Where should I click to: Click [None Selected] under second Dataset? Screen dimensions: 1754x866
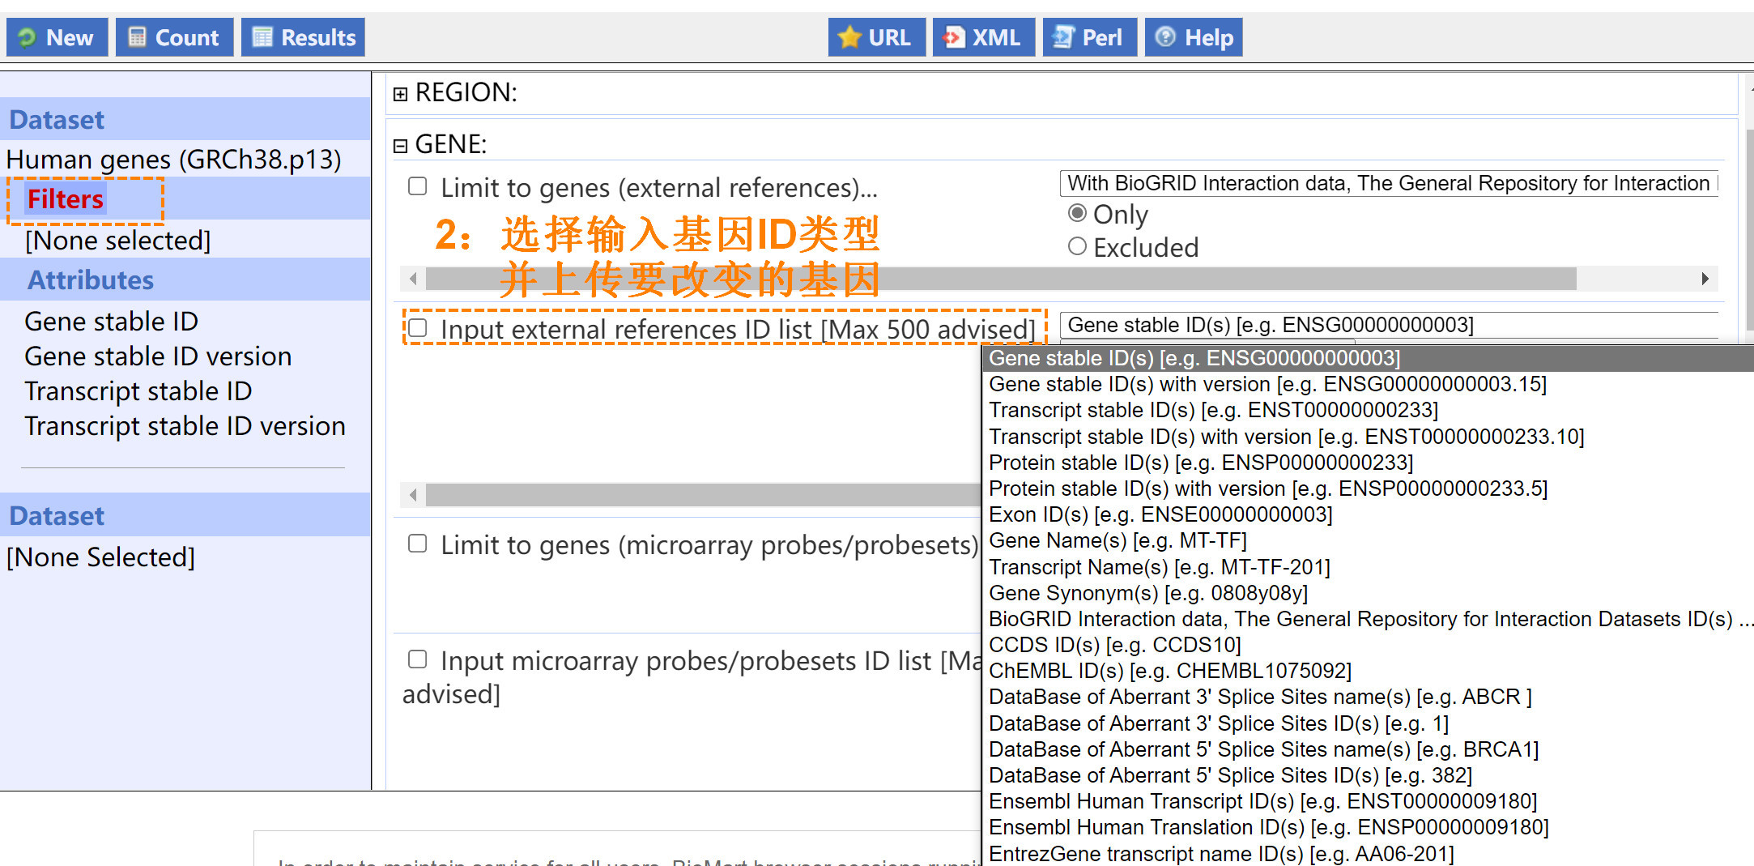click(101, 557)
